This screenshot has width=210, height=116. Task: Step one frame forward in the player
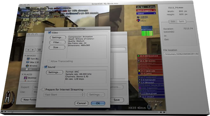tap(164, 112)
